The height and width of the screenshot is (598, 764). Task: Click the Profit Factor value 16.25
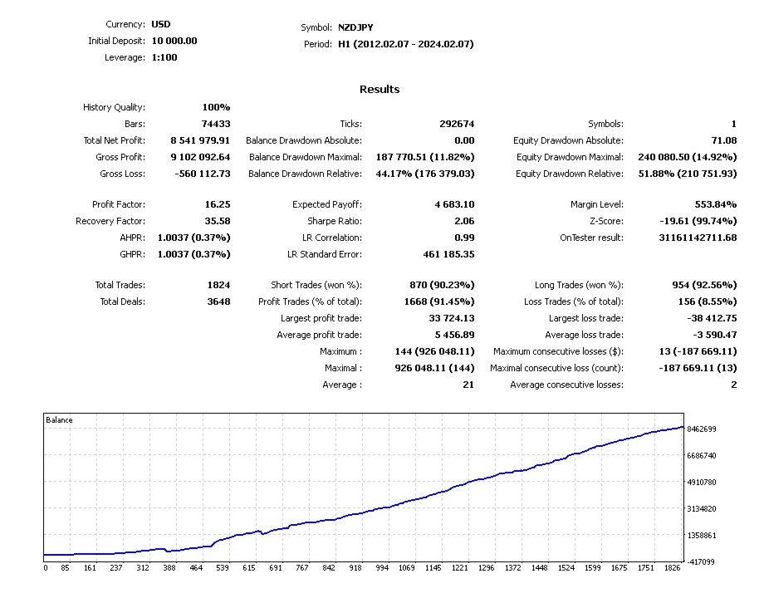coord(218,204)
